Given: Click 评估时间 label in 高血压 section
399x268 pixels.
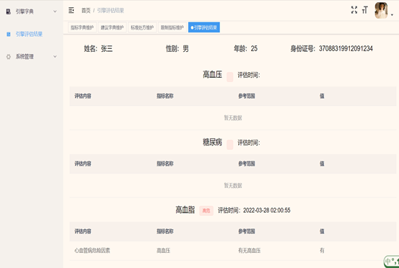Looking at the screenshot, I should (249, 75).
